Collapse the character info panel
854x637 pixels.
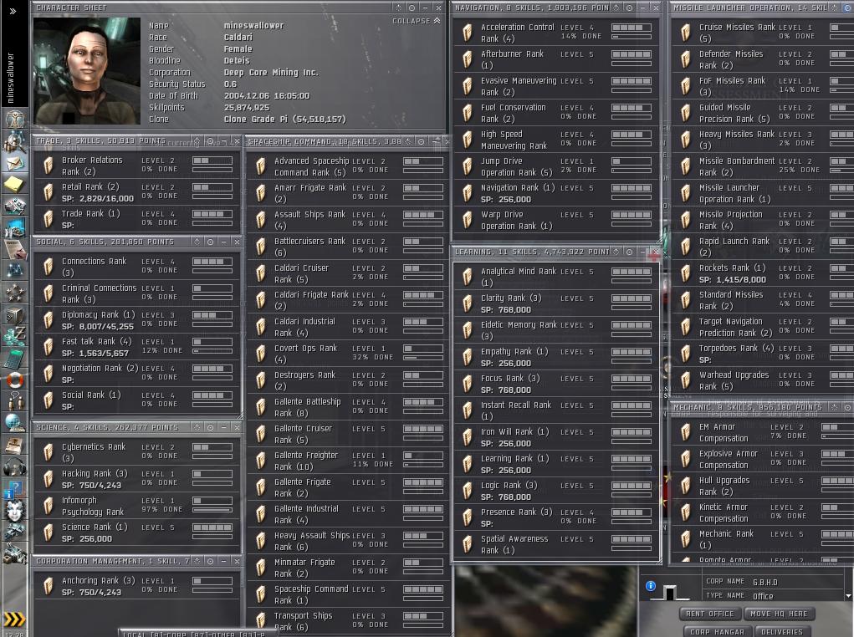click(x=416, y=21)
